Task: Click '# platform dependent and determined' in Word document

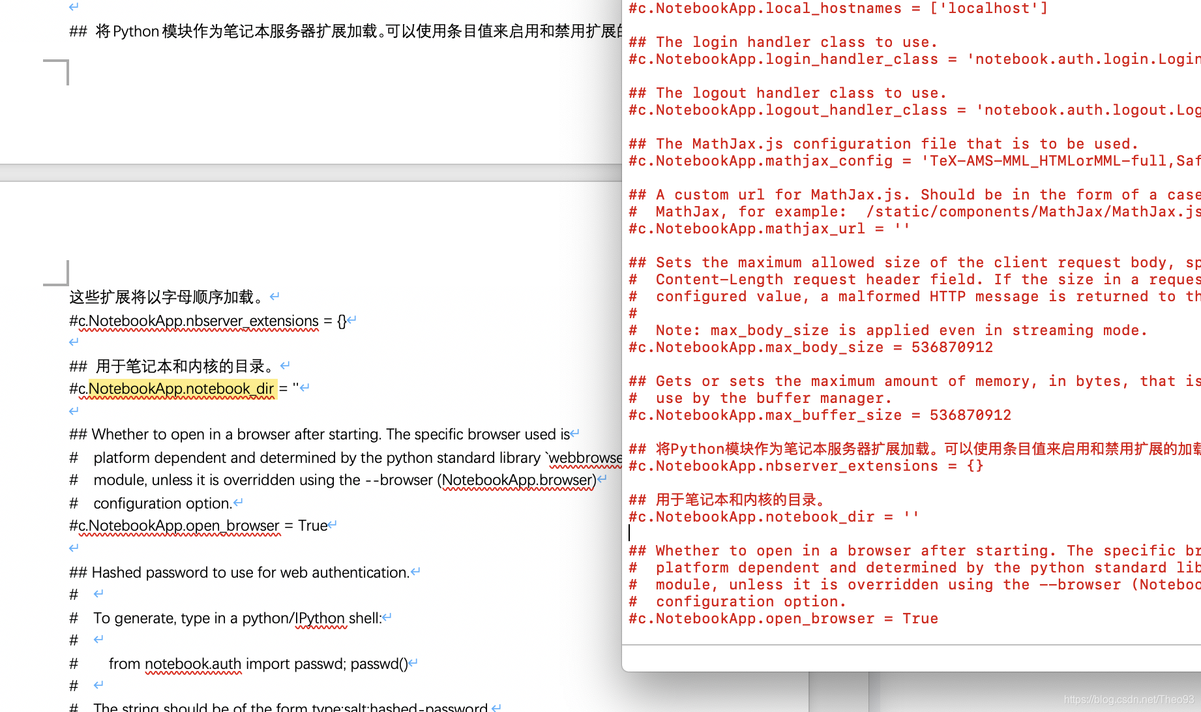Action: [x=346, y=458]
